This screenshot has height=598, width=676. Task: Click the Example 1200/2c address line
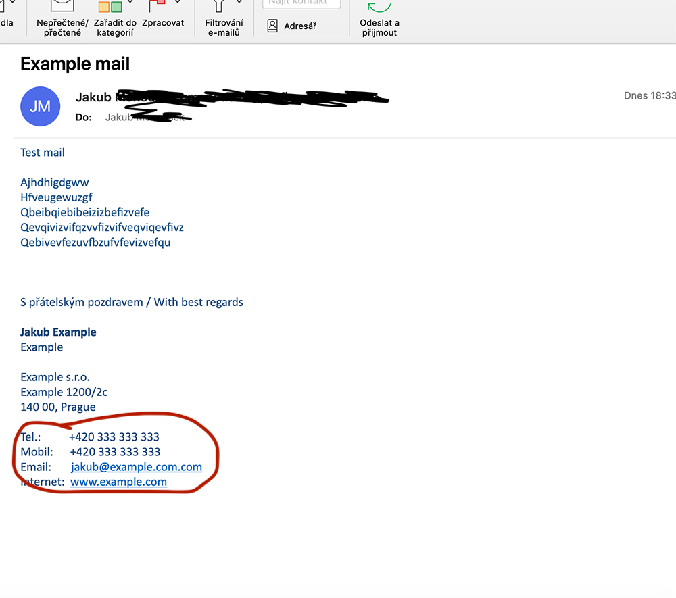click(x=64, y=392)
